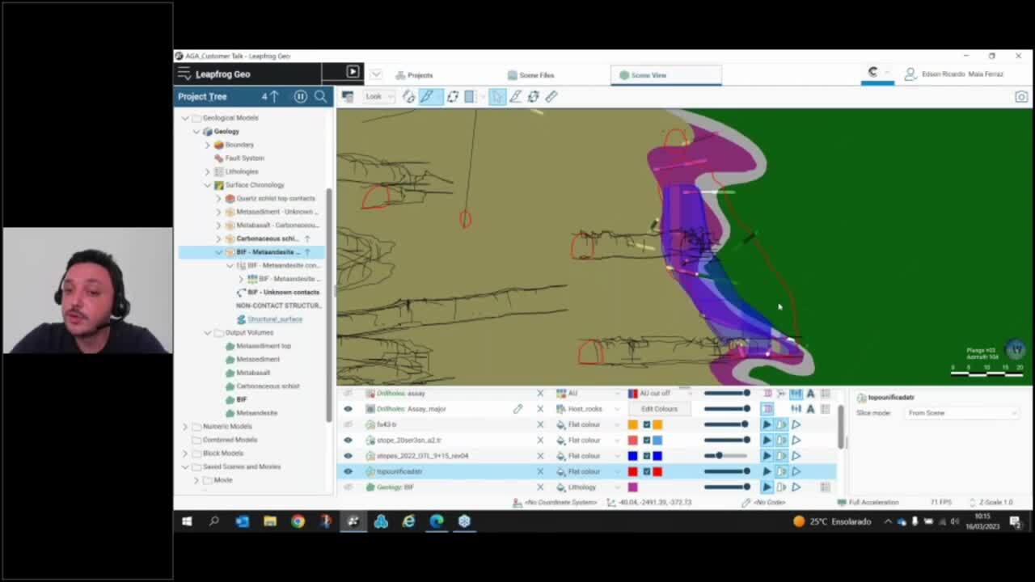Click the play button beside Leapfrog Geo title
Image resolution: width=1035 pixels, height=582 pixels.
click(x=353, y=72)
